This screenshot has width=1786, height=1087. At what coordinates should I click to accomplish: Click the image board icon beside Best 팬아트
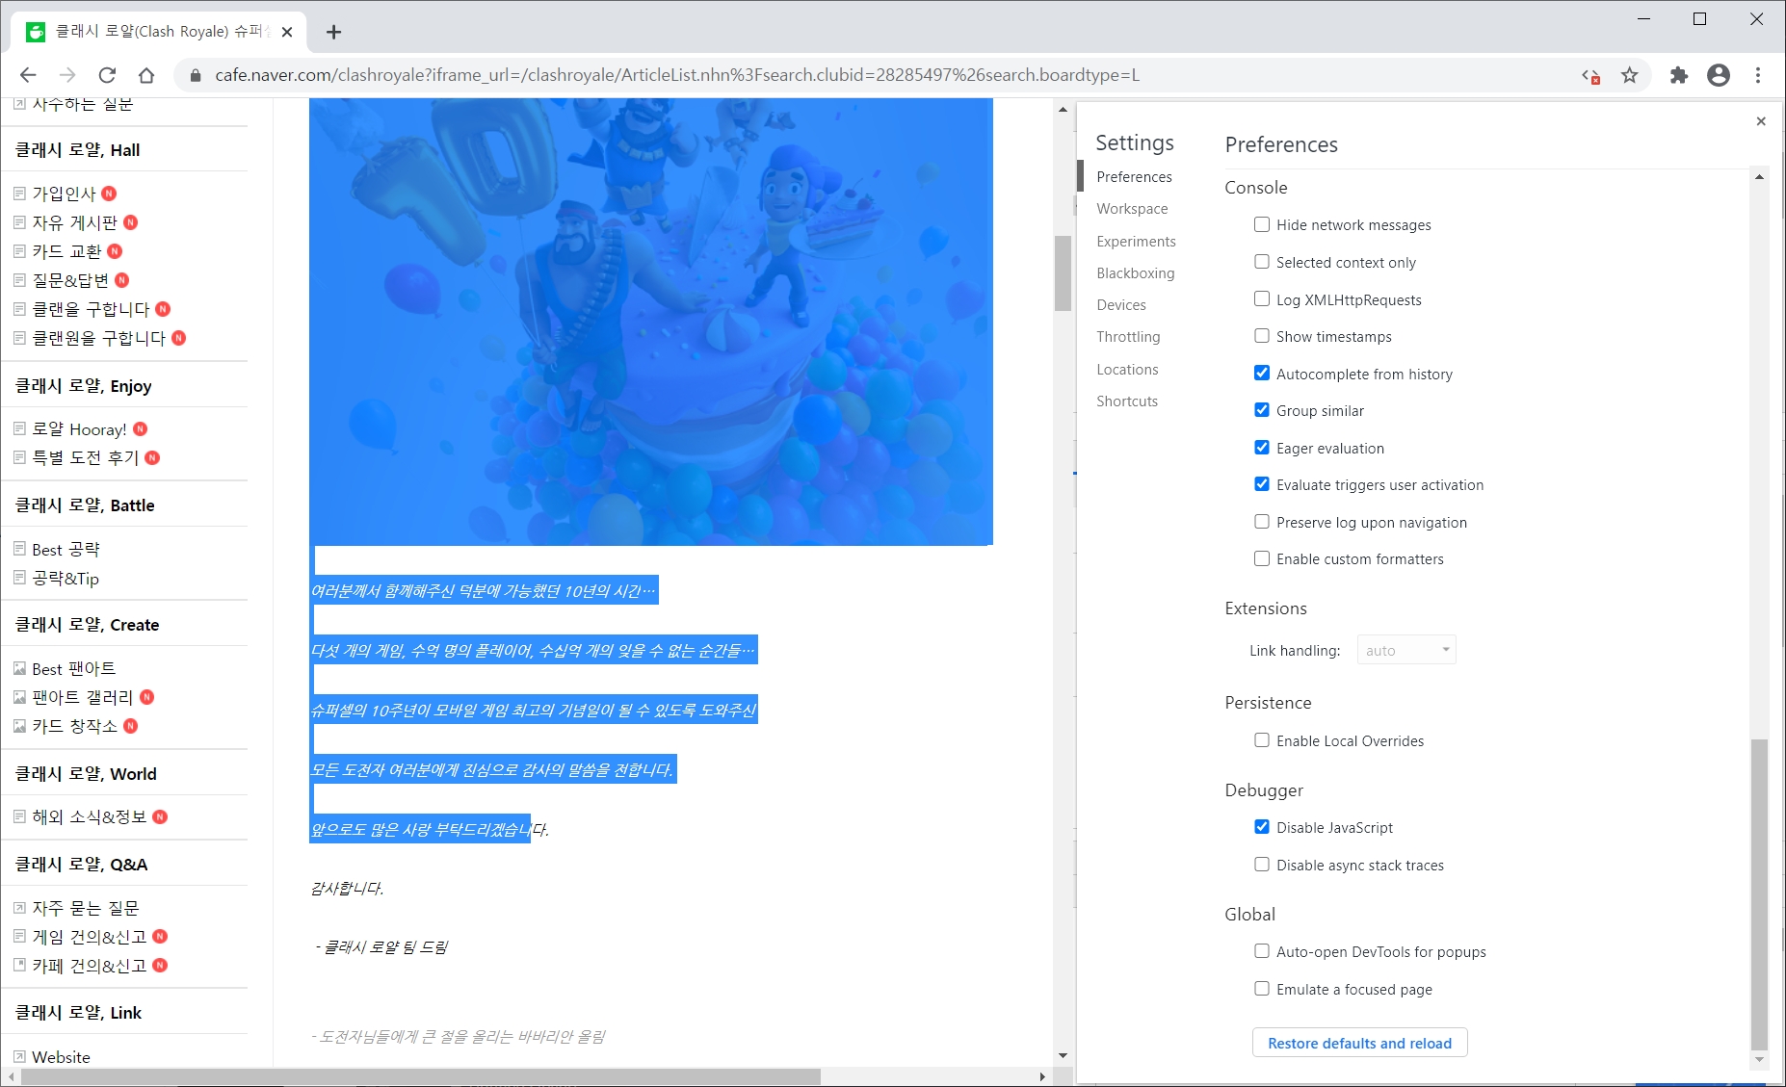[x=19, y=668]
